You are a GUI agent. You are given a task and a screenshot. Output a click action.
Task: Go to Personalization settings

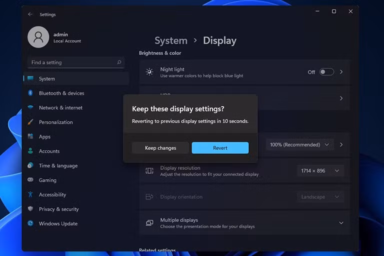coord(76,122)
